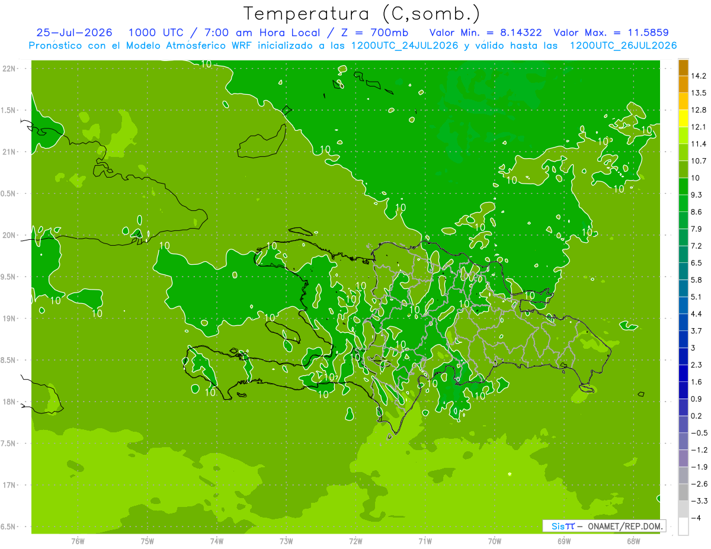Image resolution: width=711 pixels, height=549 pixels.
Task: Click the -4 value on the colorbar
Action: (x=697, y=518)
